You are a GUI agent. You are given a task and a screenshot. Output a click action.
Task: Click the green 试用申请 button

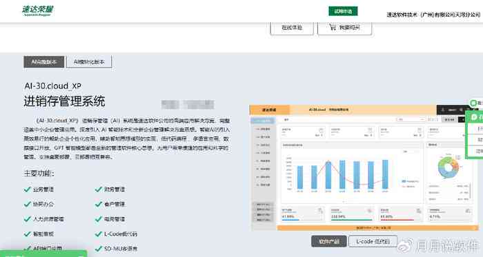[x=343, y=12]
